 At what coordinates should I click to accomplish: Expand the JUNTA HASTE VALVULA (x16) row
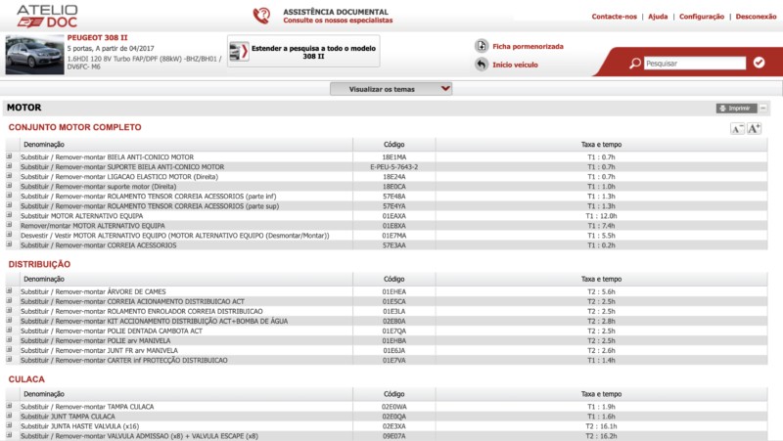pos(9,425)
